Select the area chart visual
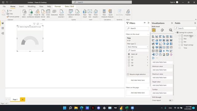This screenshot has height=111, width=197. [x=157, y=40]
